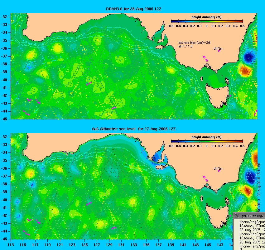Screen dimensions: 265x250
Task: Click the '27-Aug-2005 12' line in the terminal
Action: (252, 230)
